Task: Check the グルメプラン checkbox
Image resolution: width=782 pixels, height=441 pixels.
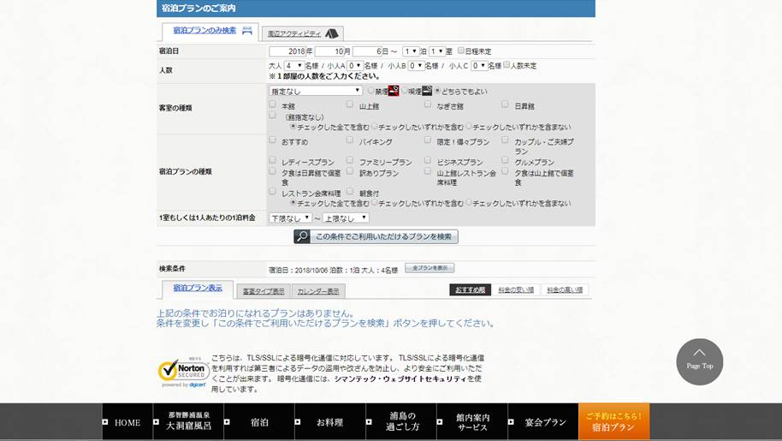Action: click(x=505, y=160)
